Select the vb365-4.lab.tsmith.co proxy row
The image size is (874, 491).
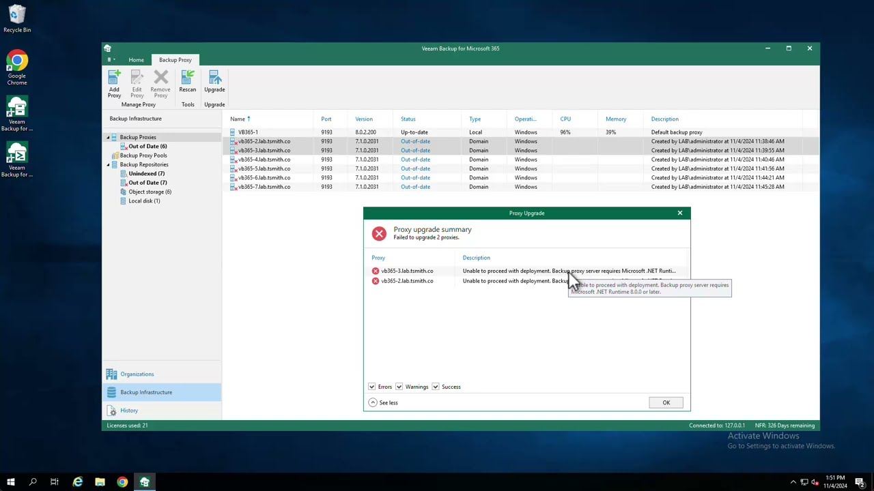tap(520, 160)
